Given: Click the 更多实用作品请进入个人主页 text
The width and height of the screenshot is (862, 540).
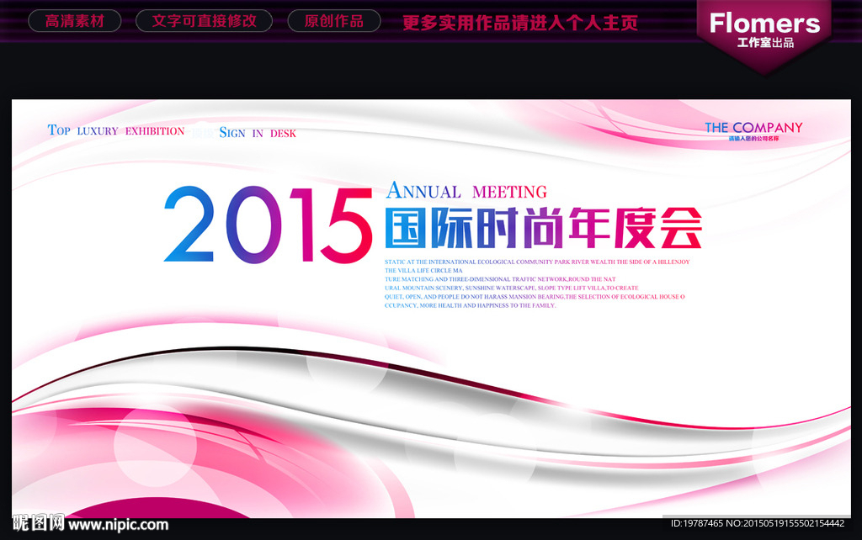Looking at the screenshot, I should click(520, 23).
